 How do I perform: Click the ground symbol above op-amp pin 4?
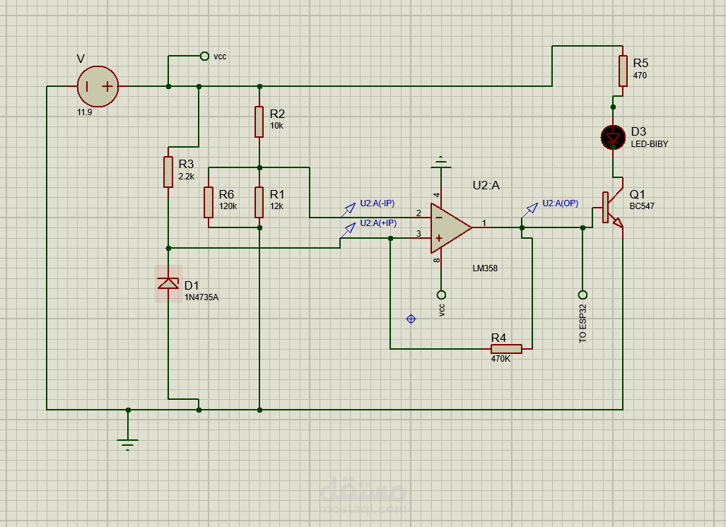(x=441, y=162)
